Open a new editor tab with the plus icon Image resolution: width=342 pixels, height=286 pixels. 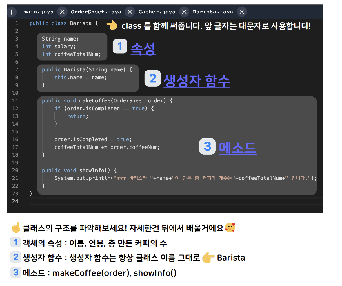point(12,12)
